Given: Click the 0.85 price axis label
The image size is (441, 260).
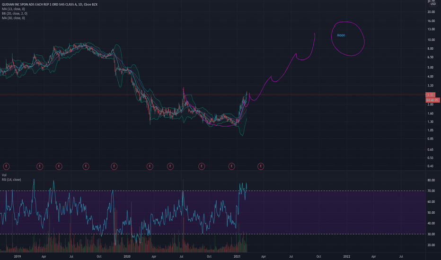Looking at the screenshot, I should [430, 139].
